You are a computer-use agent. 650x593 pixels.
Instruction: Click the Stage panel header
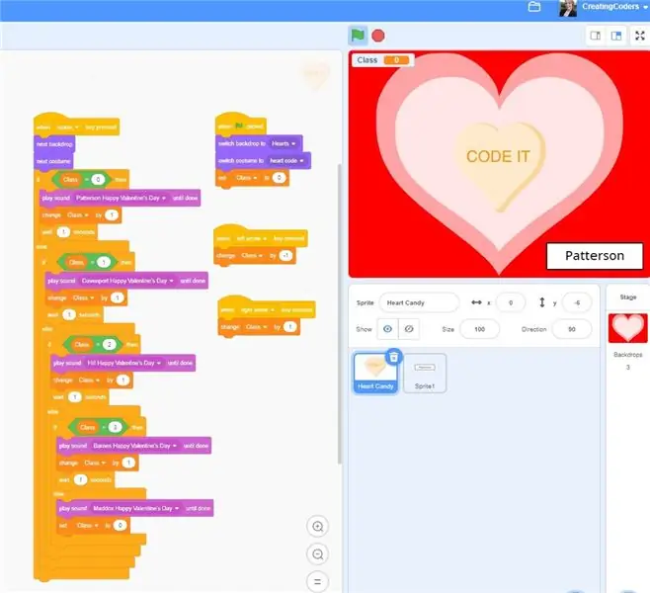pos(627,296)
